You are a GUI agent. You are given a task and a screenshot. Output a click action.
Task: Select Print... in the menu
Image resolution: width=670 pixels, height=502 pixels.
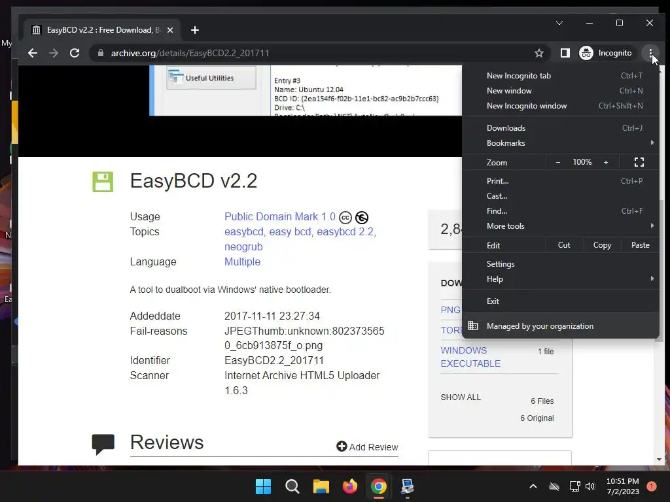coord(561,181)
